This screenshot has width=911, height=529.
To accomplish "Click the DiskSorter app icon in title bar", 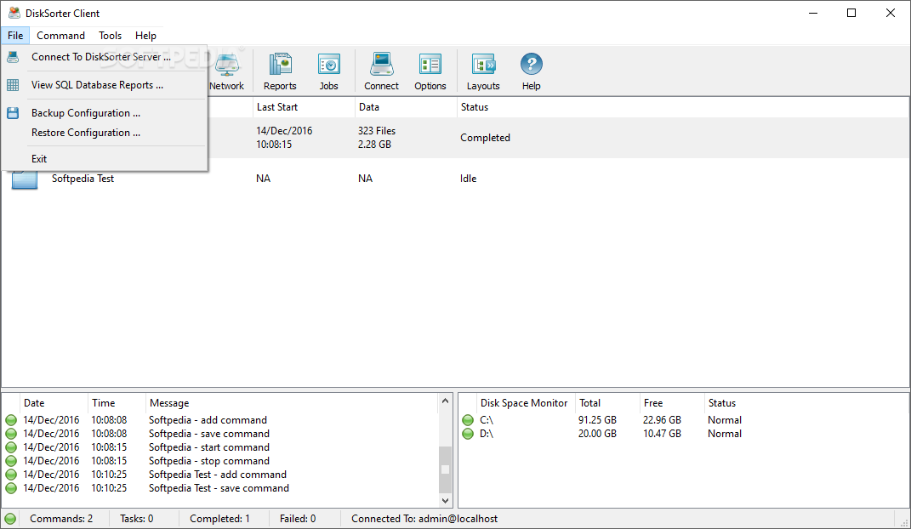I will click(14, 13).
